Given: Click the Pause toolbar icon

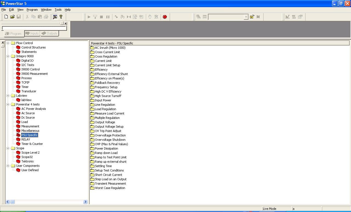Looking at the screenshot, I should pos(108,17).
